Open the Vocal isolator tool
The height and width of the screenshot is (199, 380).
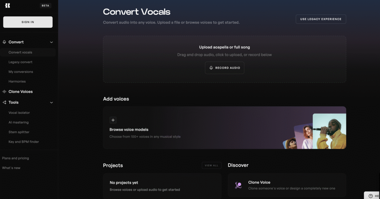(x=19, y=113)
